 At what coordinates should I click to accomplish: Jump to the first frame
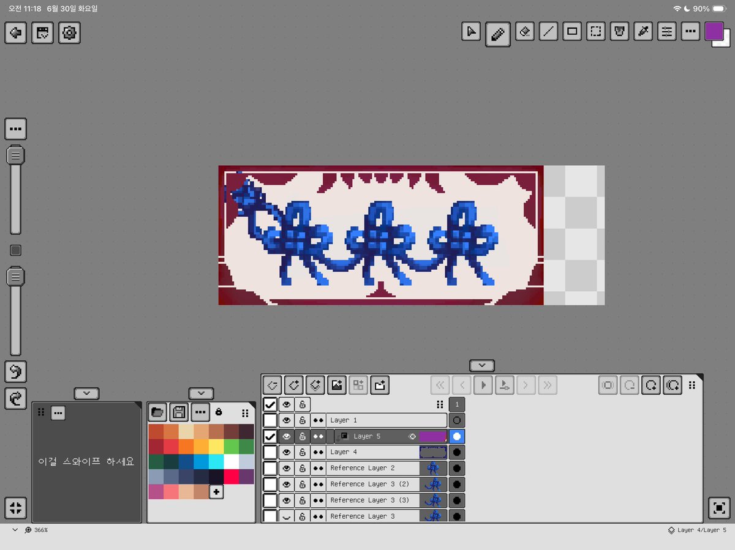[440, 385]
